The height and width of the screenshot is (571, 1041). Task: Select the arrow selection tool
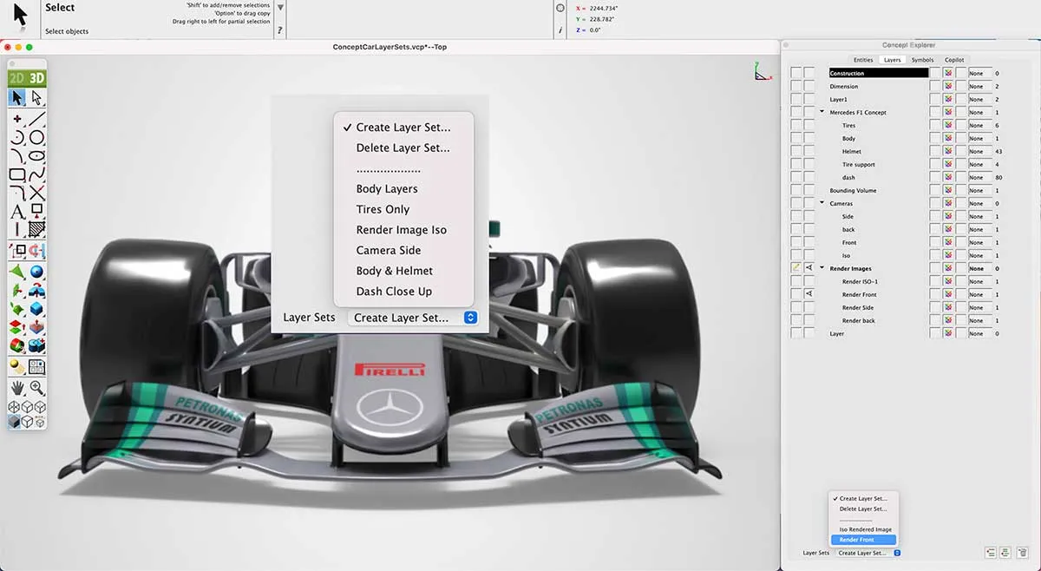[16, 97]
